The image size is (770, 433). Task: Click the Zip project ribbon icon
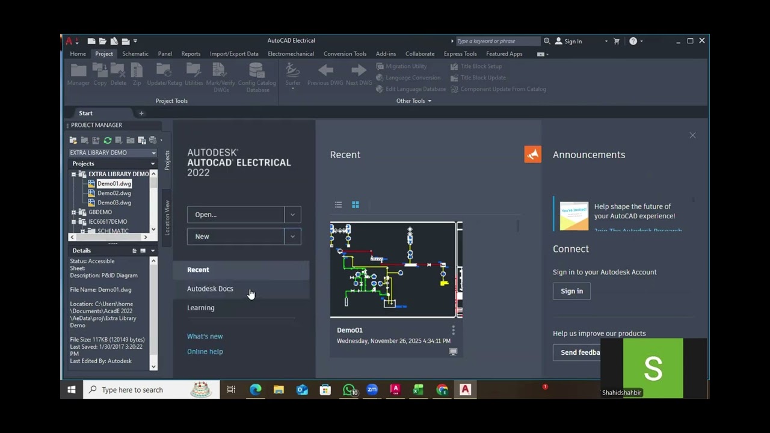[137, 75]
